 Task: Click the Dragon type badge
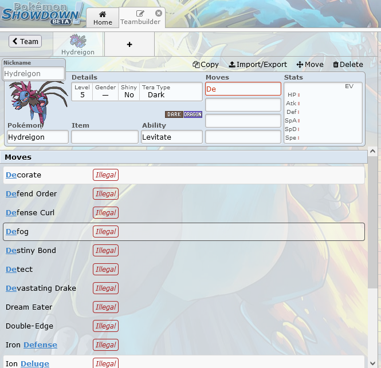pos(193,114)
